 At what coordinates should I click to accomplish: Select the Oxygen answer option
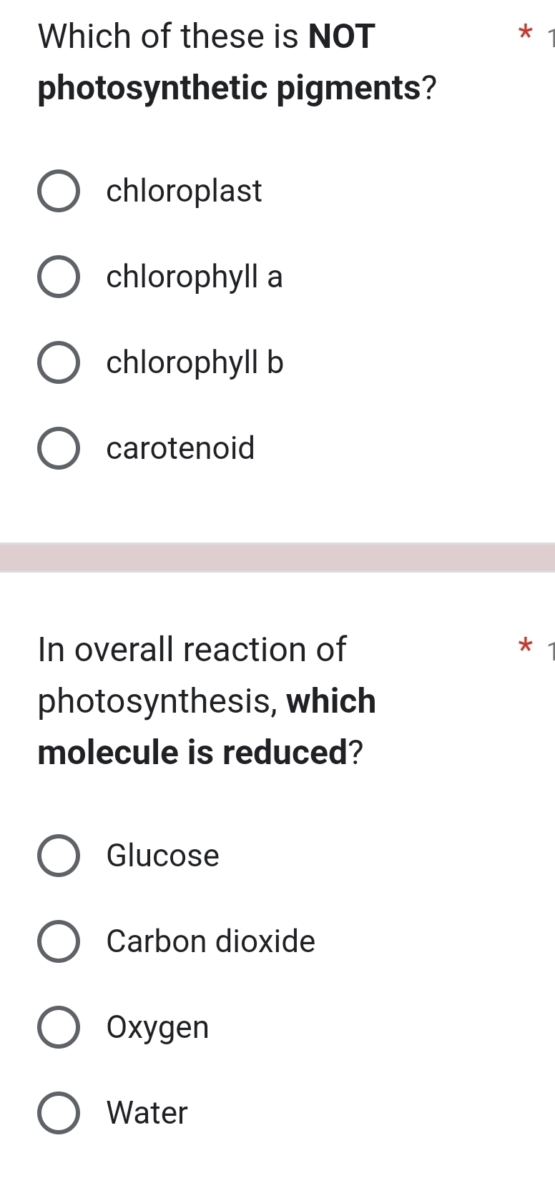[59, 1028]
